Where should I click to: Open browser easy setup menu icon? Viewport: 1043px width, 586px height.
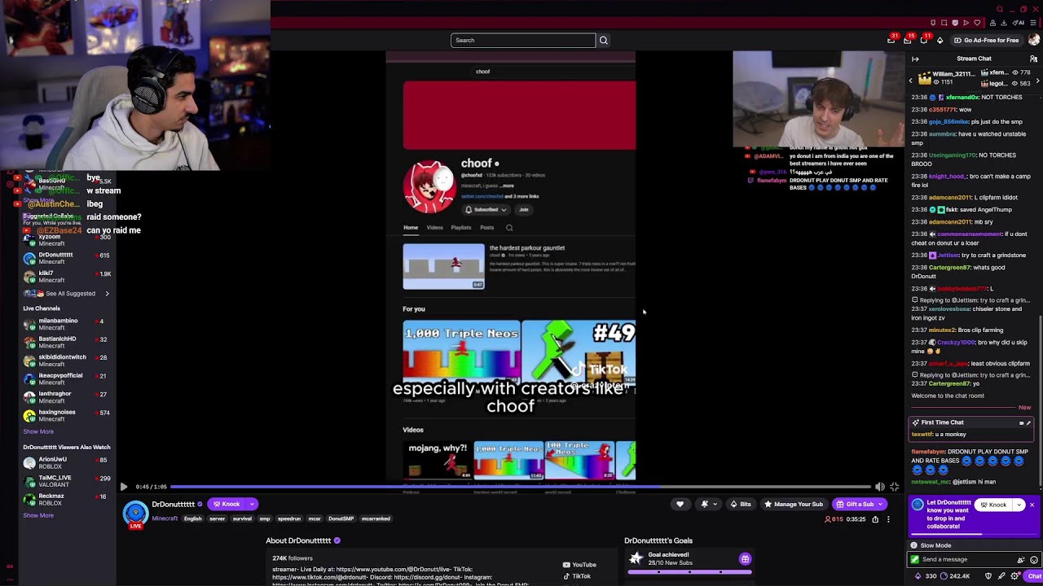1032,23
